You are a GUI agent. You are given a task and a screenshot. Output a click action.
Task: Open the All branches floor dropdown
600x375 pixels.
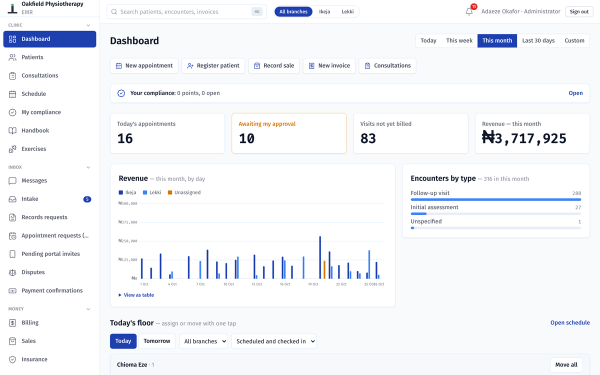203,341
